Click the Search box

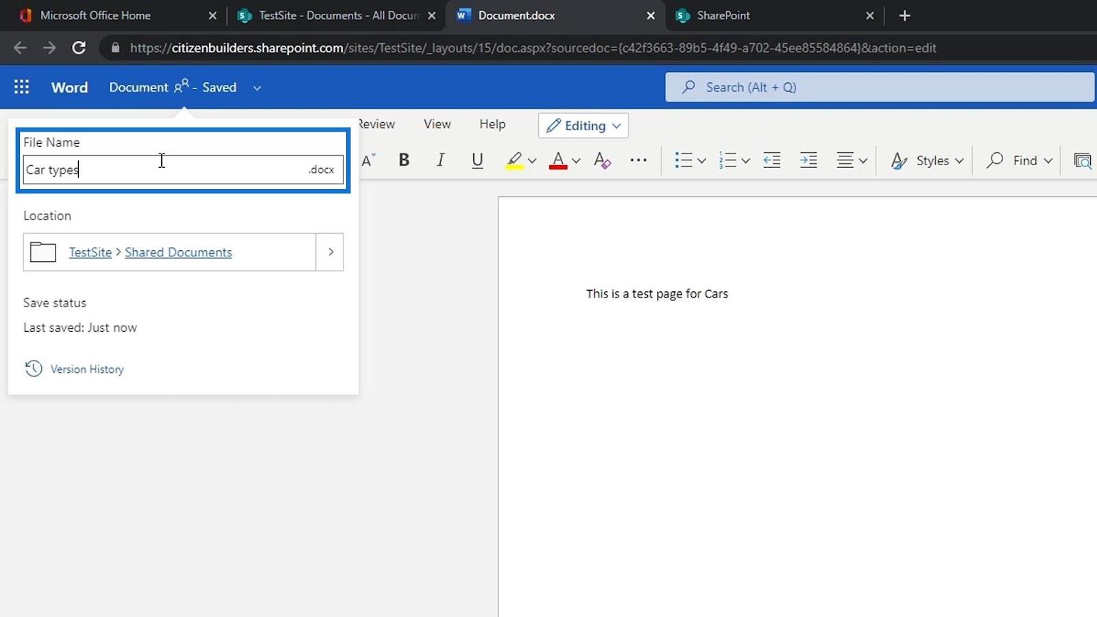point(880,87)
